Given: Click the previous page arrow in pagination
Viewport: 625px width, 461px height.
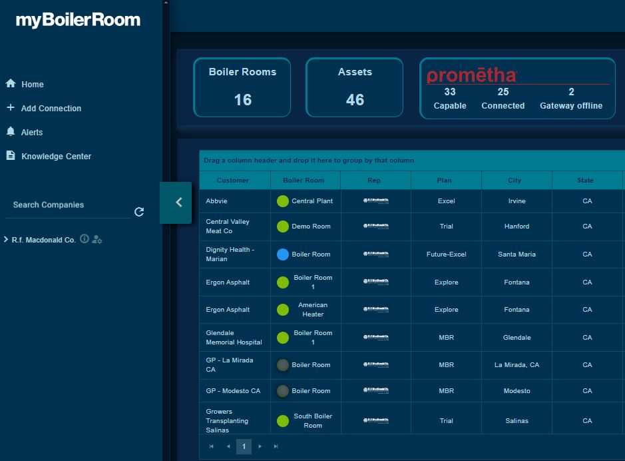Looking at the screenshot, I should click(228, 446).
